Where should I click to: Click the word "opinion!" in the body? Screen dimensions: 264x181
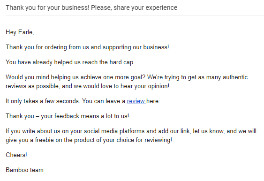pyautogui.click(x=158, y=86)
